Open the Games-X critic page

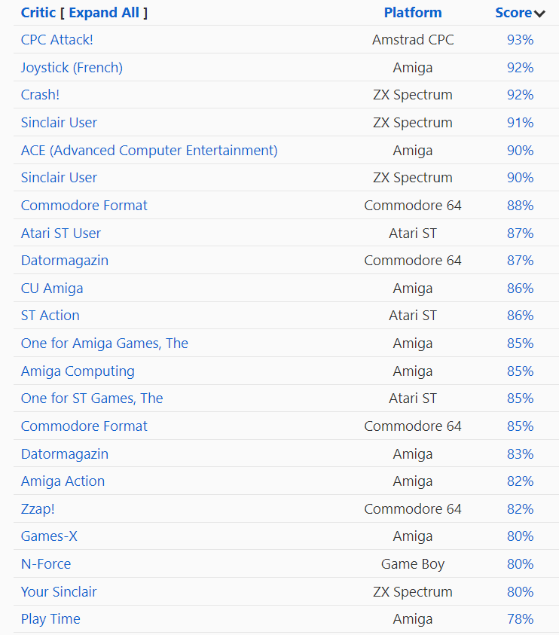pos(49,536)
